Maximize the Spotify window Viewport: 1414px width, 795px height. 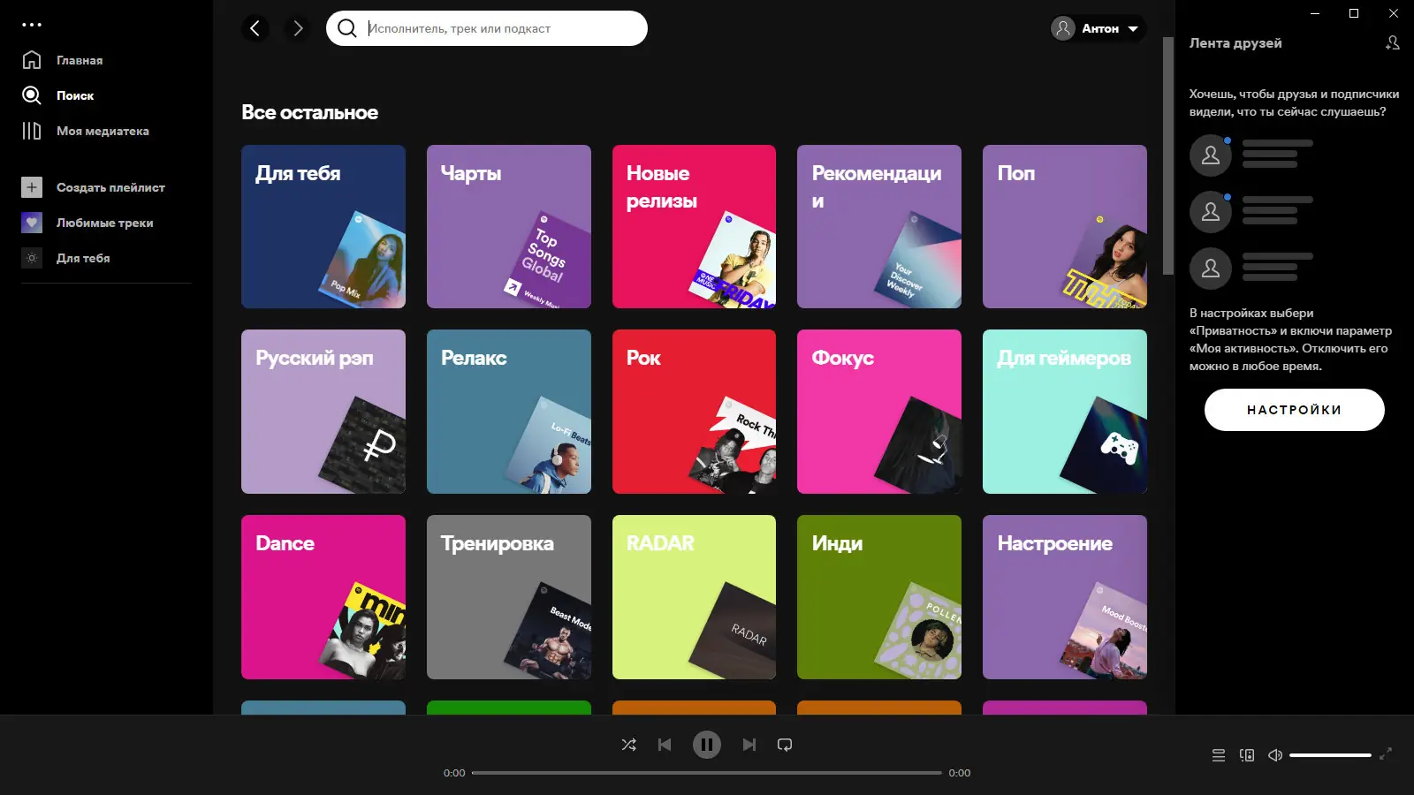(x=1354, y=13)
